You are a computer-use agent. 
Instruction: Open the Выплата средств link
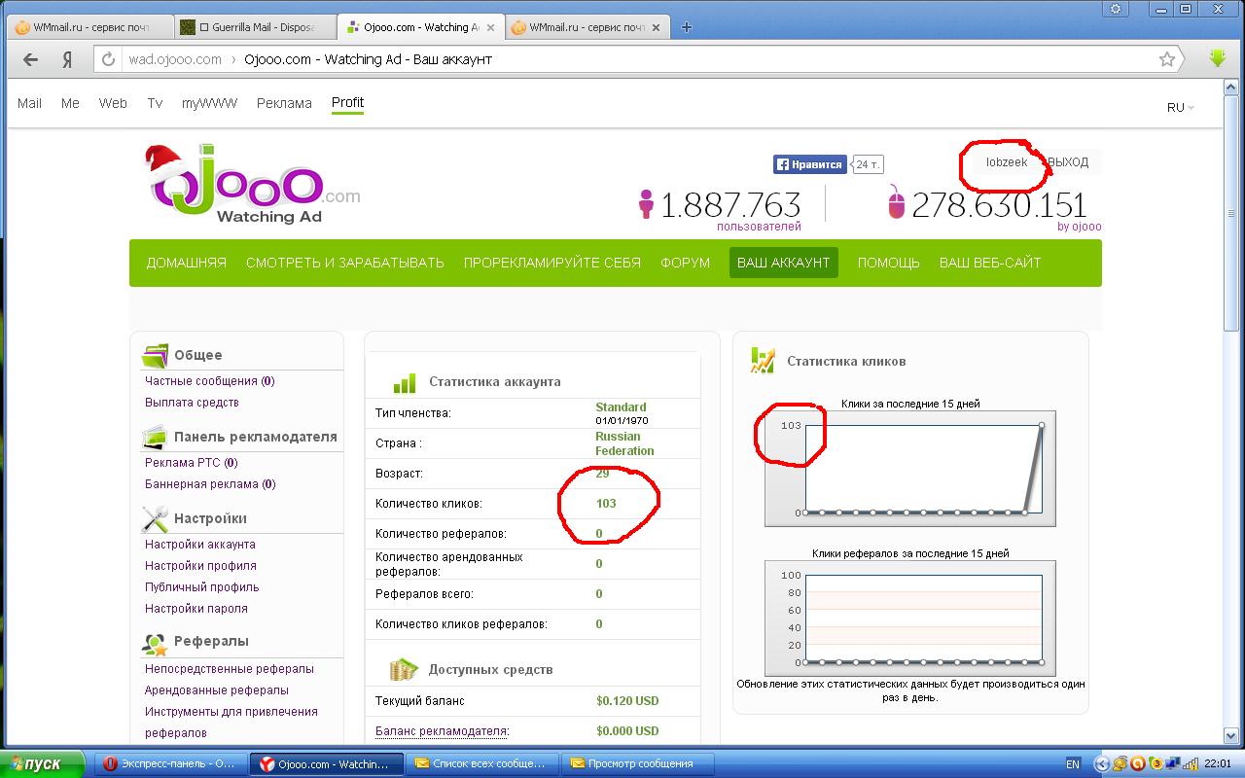(x=192, y=403)
